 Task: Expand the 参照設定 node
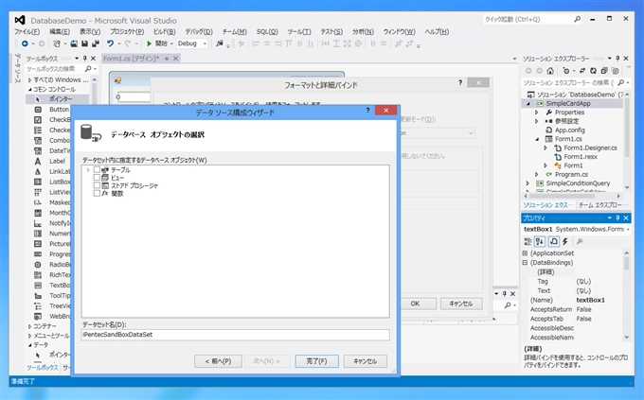(536, 121)
